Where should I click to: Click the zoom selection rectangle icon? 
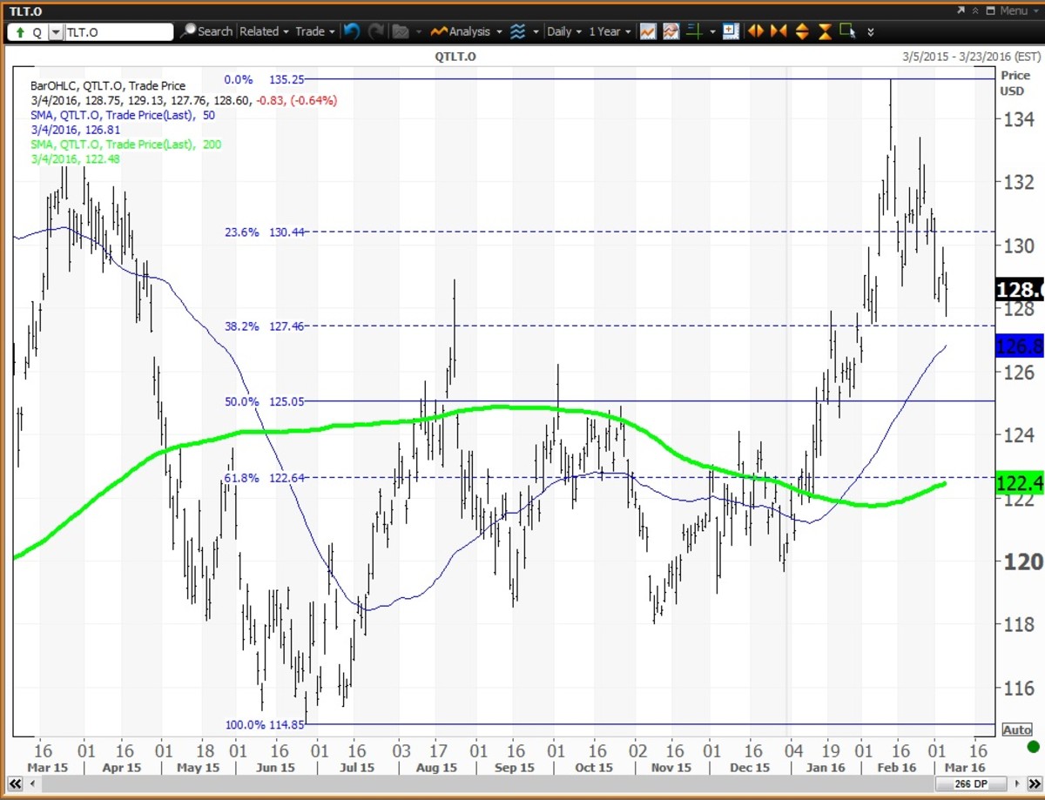tap(847, 31)
